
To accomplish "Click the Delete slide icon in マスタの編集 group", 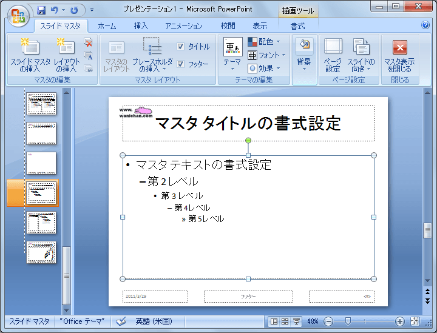I will 89,42.
